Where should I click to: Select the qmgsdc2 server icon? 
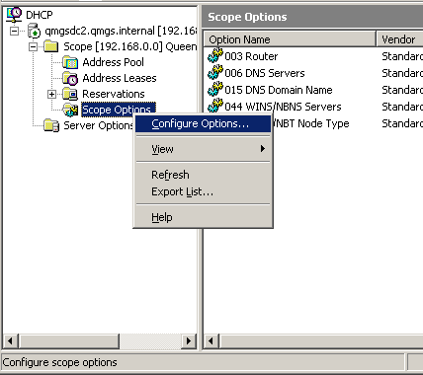pyautogui.click(x=34, y=32)
